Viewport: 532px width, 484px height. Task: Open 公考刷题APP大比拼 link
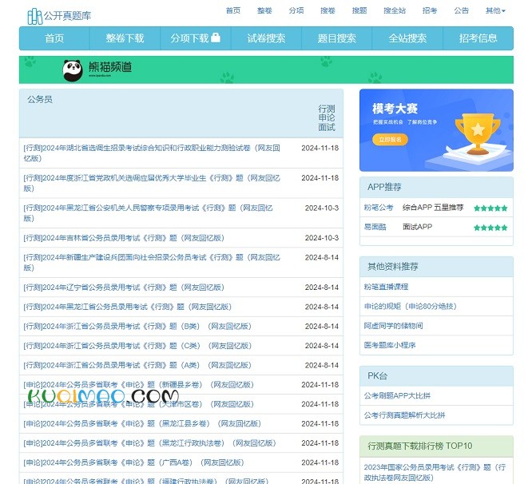click(x=397, y=396)
